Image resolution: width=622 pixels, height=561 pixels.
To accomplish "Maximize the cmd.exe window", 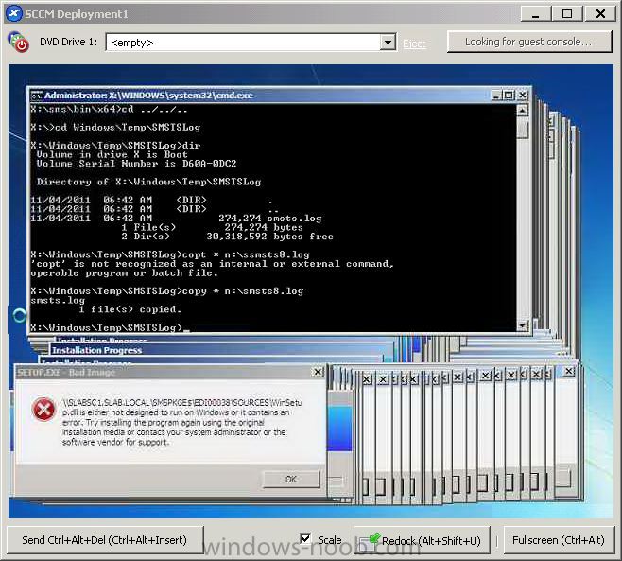I will [509, 96].
